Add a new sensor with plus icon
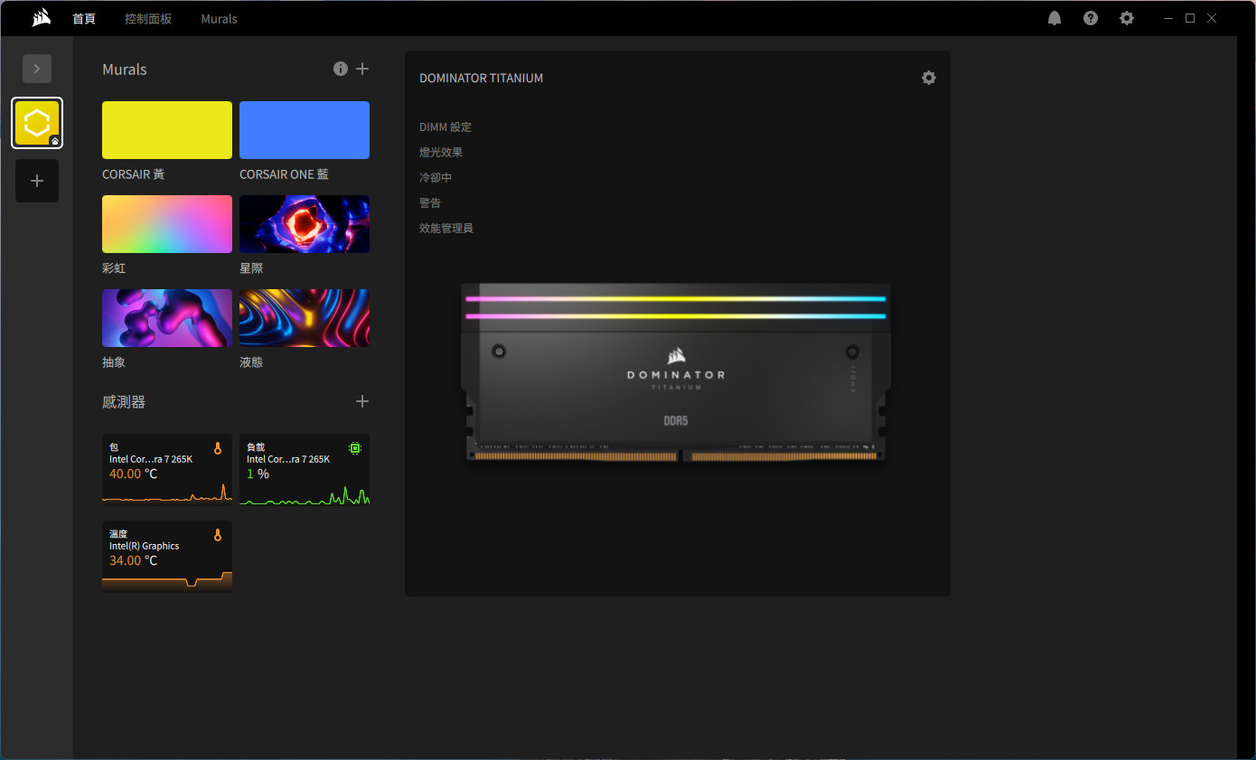 pos(362,401)
